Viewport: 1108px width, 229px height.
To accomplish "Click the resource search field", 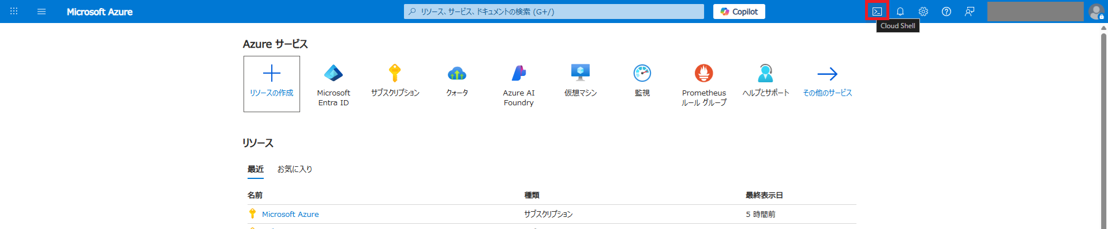I will [x=554, y=12].
